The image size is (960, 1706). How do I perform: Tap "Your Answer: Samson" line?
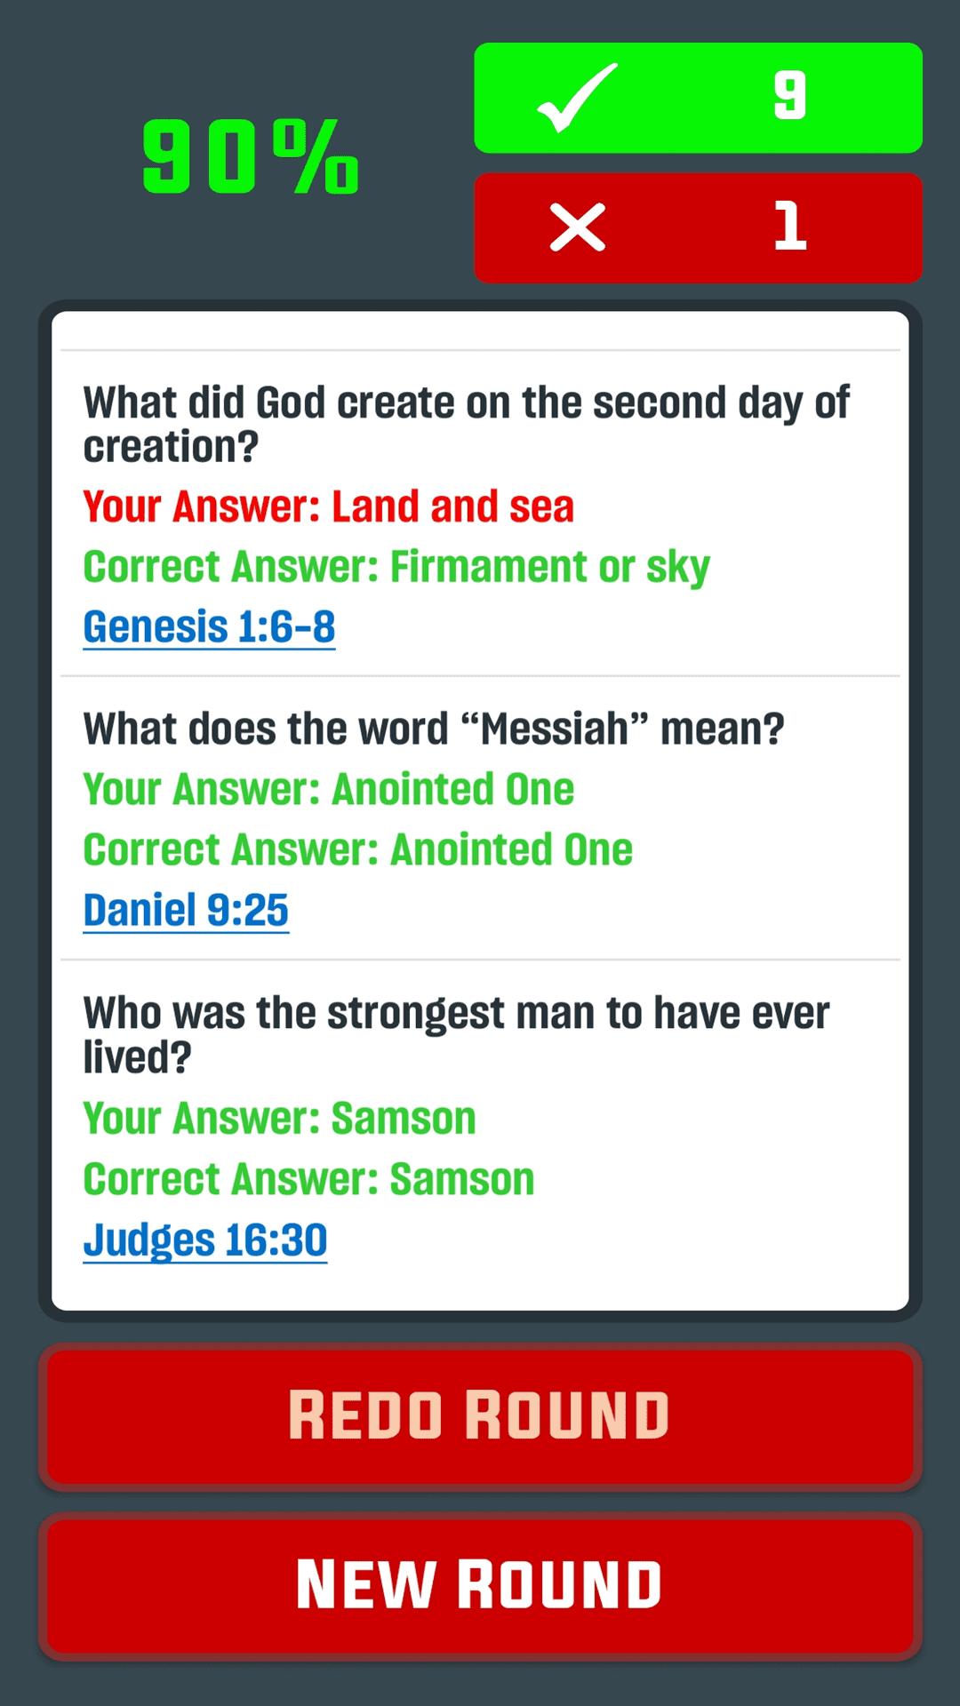tap(279, 1119)
